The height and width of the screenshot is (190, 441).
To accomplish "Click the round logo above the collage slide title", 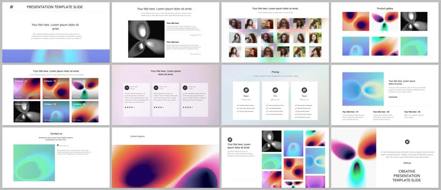I will tap(230, 140).
